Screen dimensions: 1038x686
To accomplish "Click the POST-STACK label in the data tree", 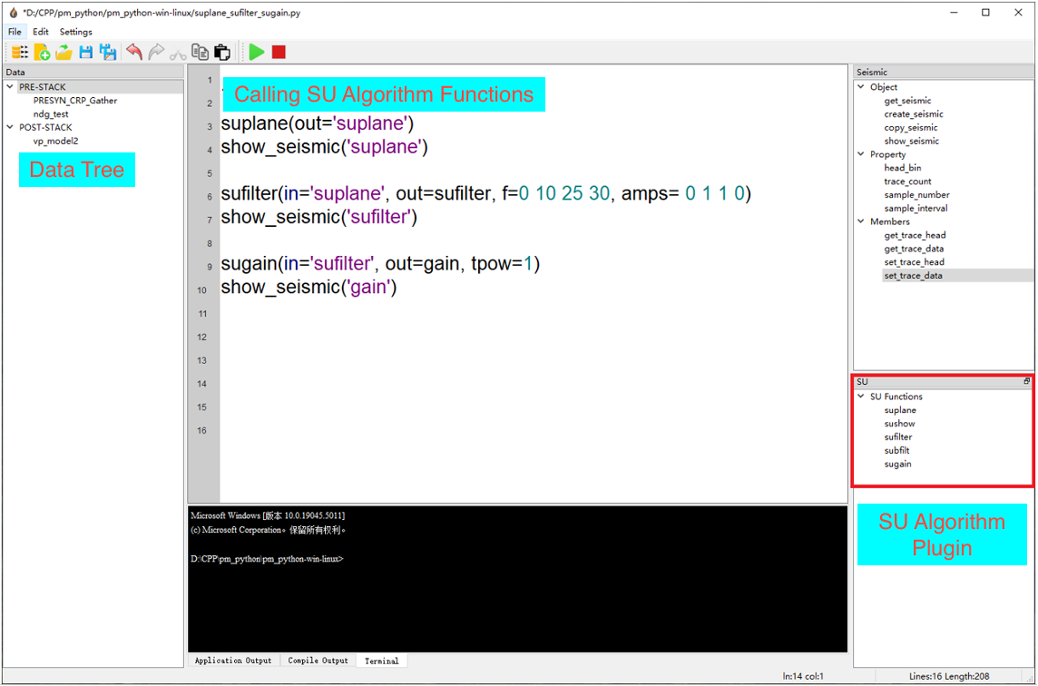I will point(45,127).
